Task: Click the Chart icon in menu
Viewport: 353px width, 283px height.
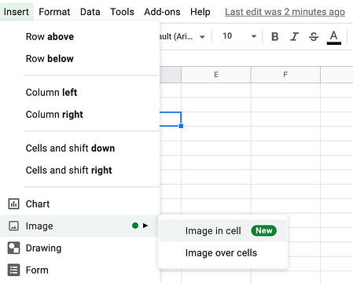Action: [x=13, y=204]
